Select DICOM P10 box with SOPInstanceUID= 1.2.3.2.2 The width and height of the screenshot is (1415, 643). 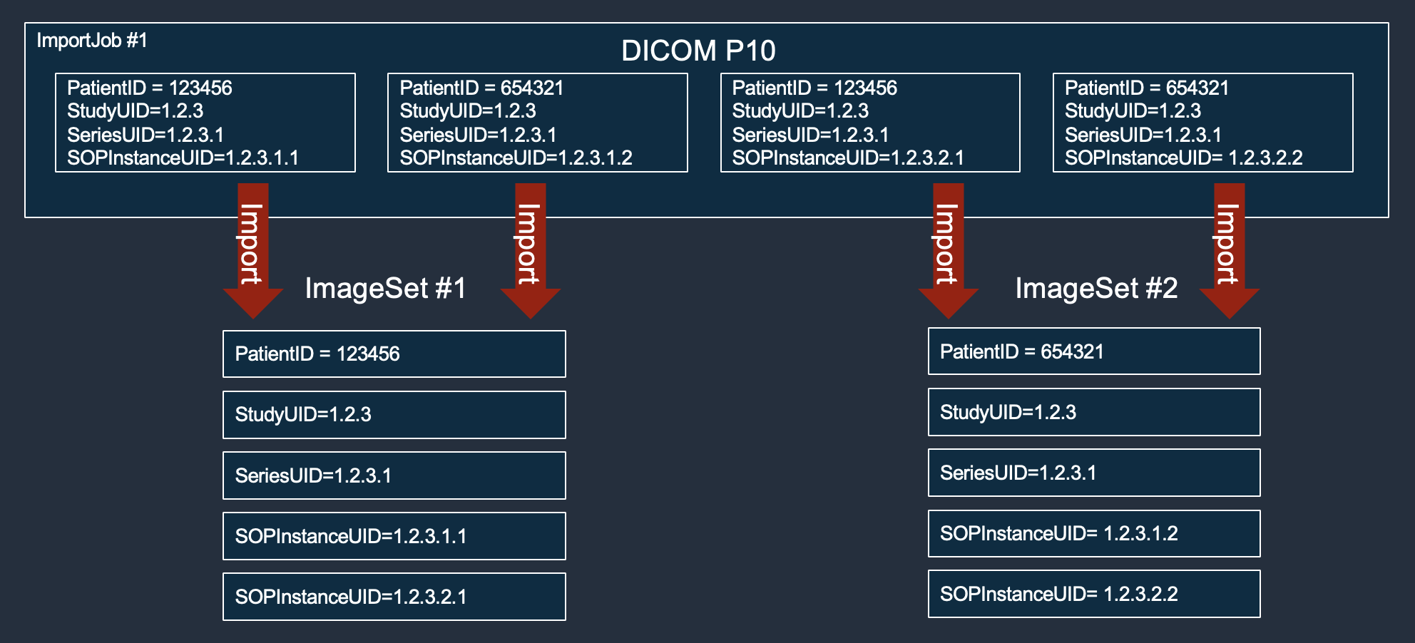1202,123
